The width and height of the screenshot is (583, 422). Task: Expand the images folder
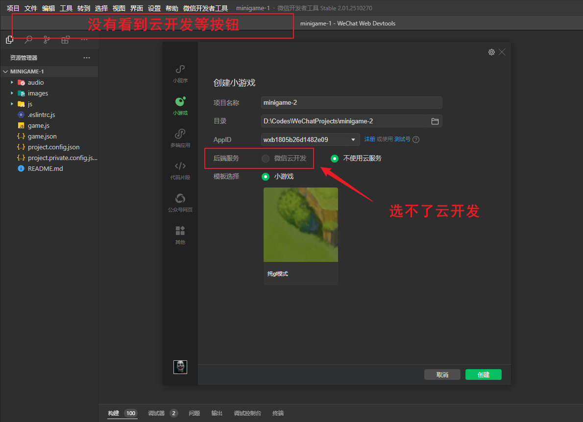click(12, 93)
